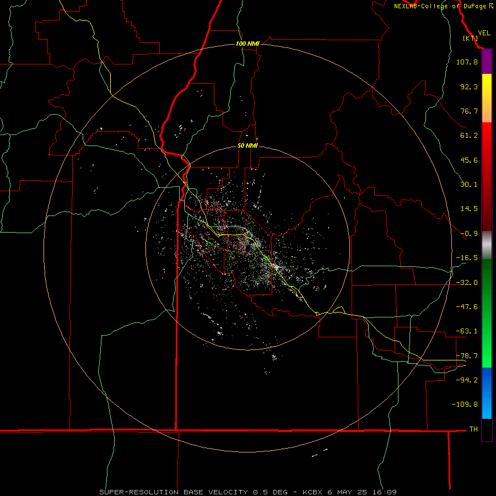Screen dimensions: 496x496
Task: Click the purple segment of velocity color bar
Action: pyautogui.click(x=487, y=62)
